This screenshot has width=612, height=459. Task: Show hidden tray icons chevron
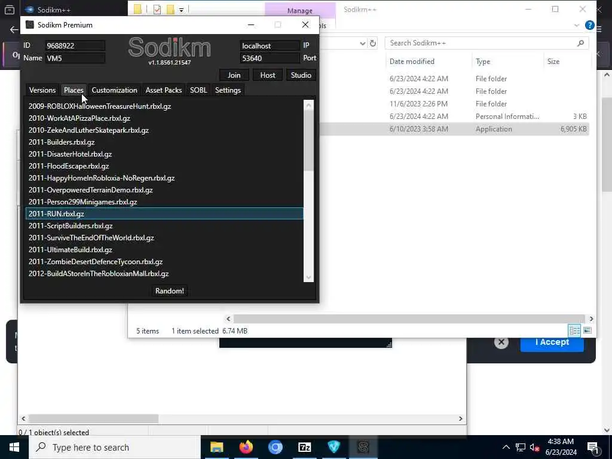coord(506,447)
